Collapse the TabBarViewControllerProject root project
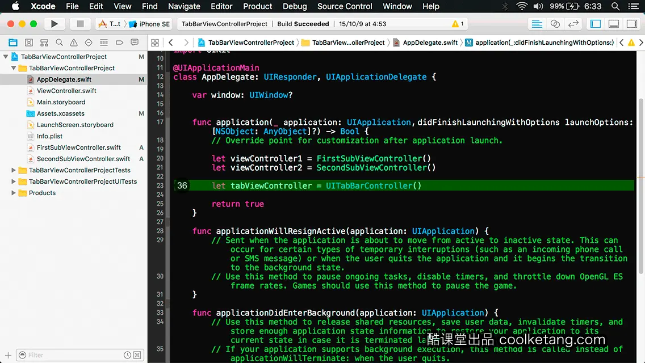This screenshot has width=645, height=363. 6,57
